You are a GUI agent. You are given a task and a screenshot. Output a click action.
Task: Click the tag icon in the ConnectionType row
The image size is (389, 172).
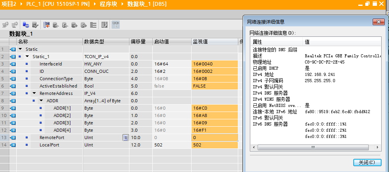coord(13,79)
